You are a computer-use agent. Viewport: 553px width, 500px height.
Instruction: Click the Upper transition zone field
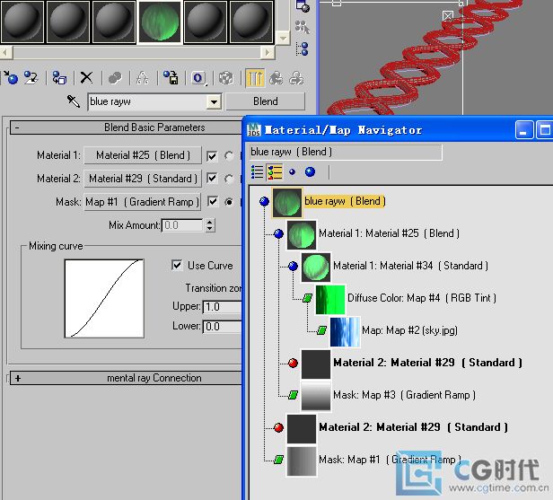[223, 307]
